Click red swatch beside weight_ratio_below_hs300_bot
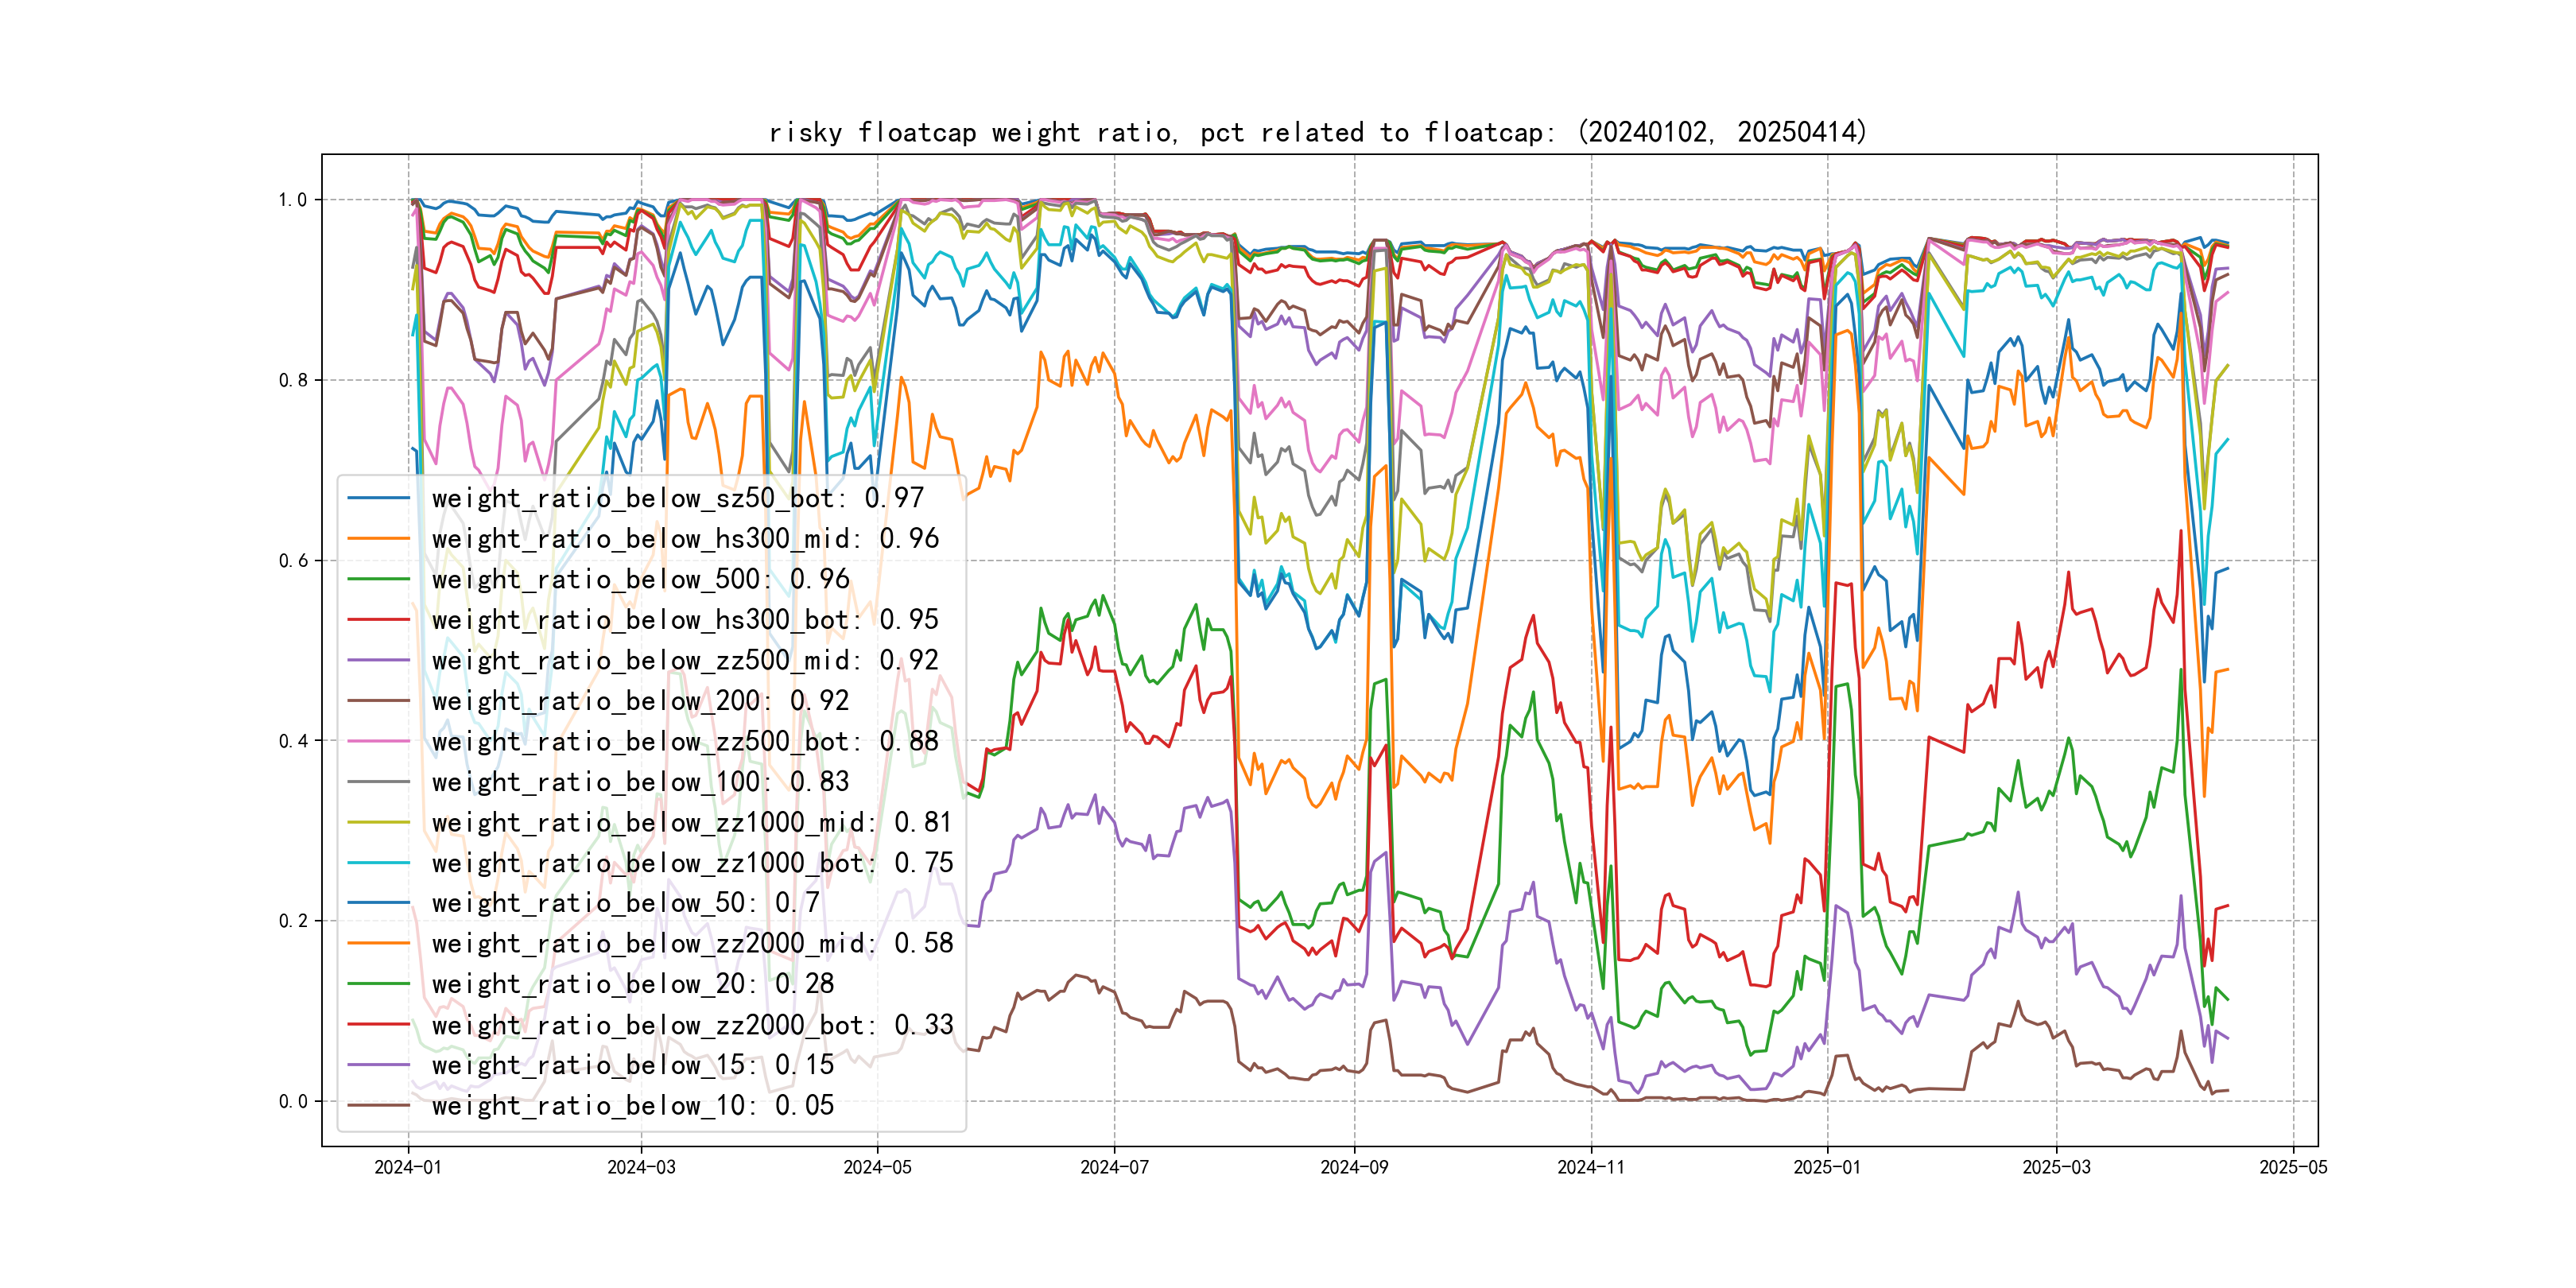The height and width of the screenshot is (1288, 2576). click(378, 620)
